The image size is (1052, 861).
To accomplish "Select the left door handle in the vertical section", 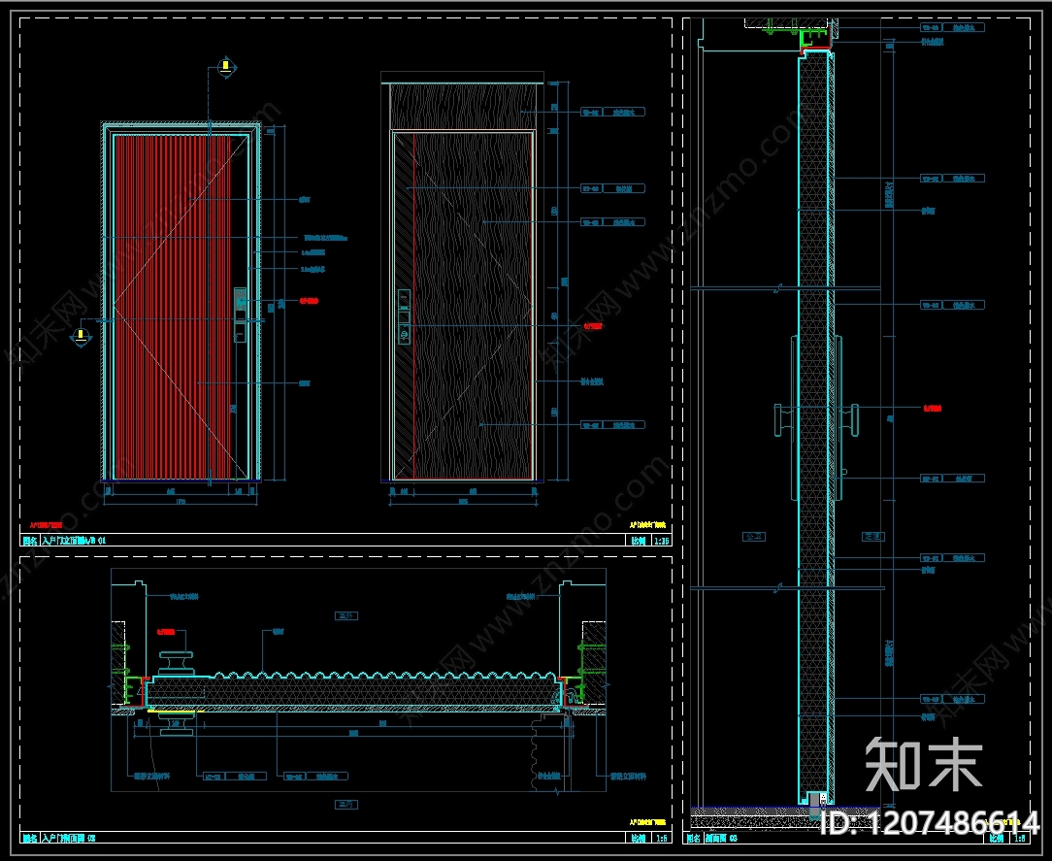I will pos(783,420).
